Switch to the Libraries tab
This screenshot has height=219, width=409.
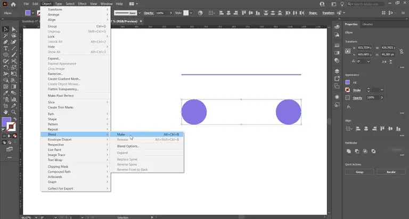[367, 24]
